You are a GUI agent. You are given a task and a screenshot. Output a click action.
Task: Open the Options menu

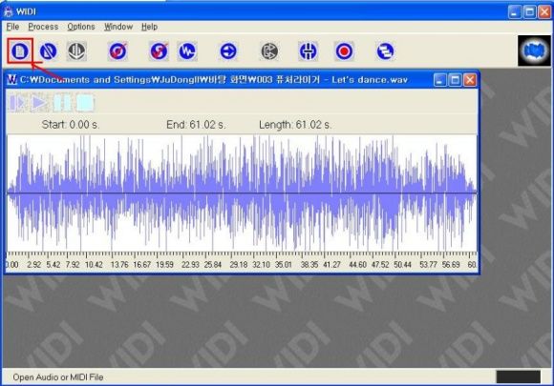[x=81, y=27]
